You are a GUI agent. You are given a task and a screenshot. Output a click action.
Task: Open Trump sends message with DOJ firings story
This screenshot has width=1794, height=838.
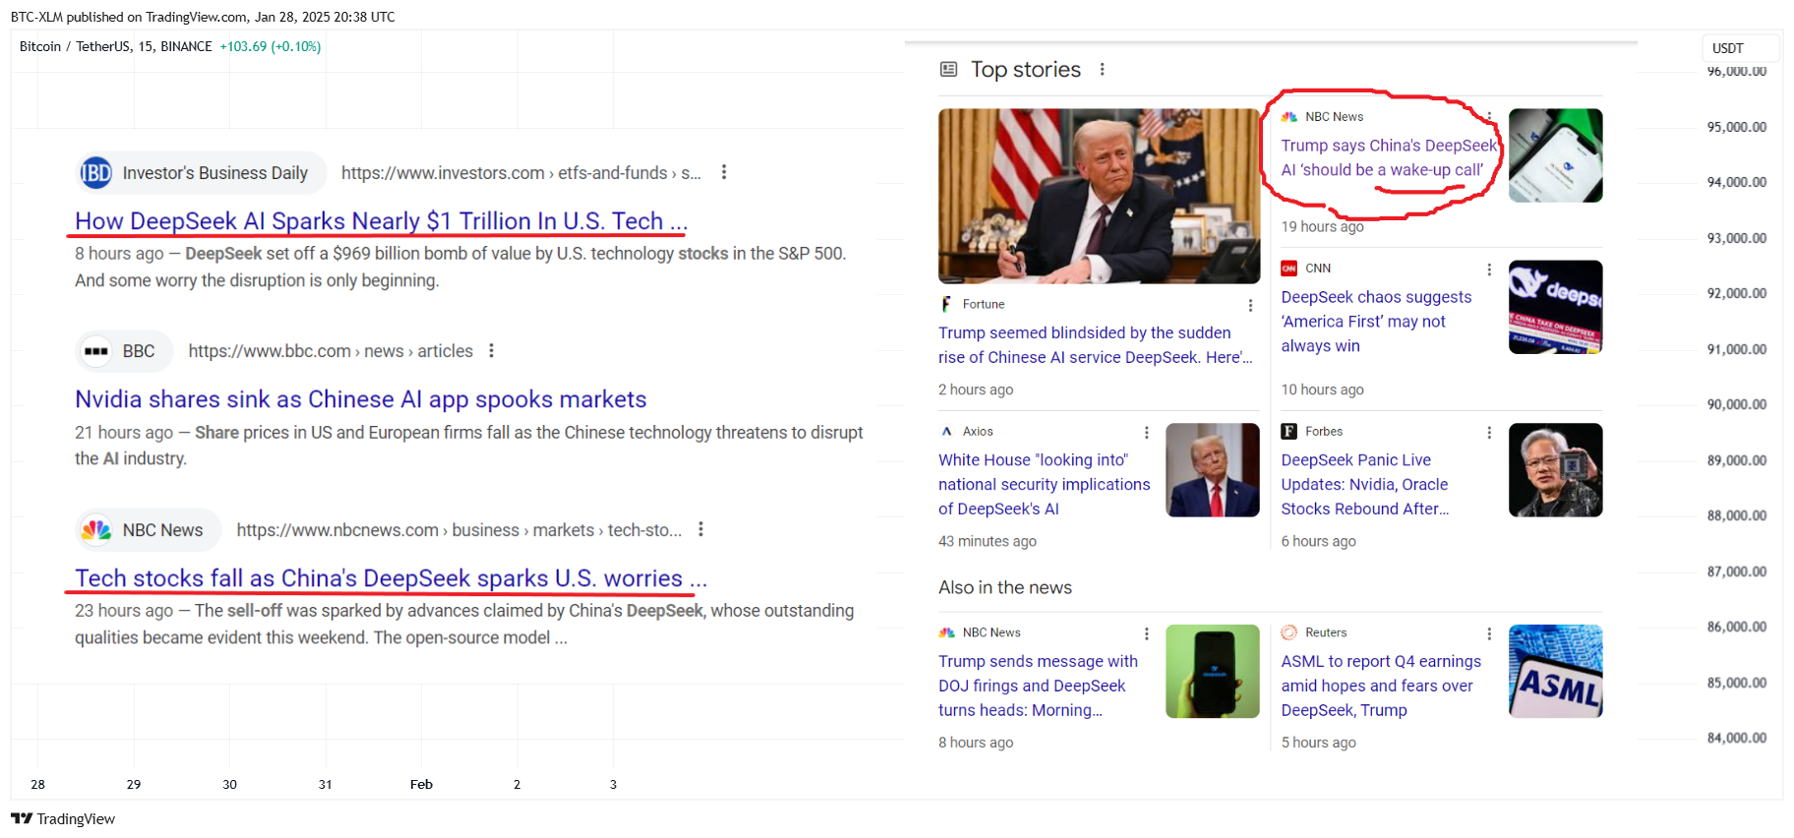[1038, 687]
